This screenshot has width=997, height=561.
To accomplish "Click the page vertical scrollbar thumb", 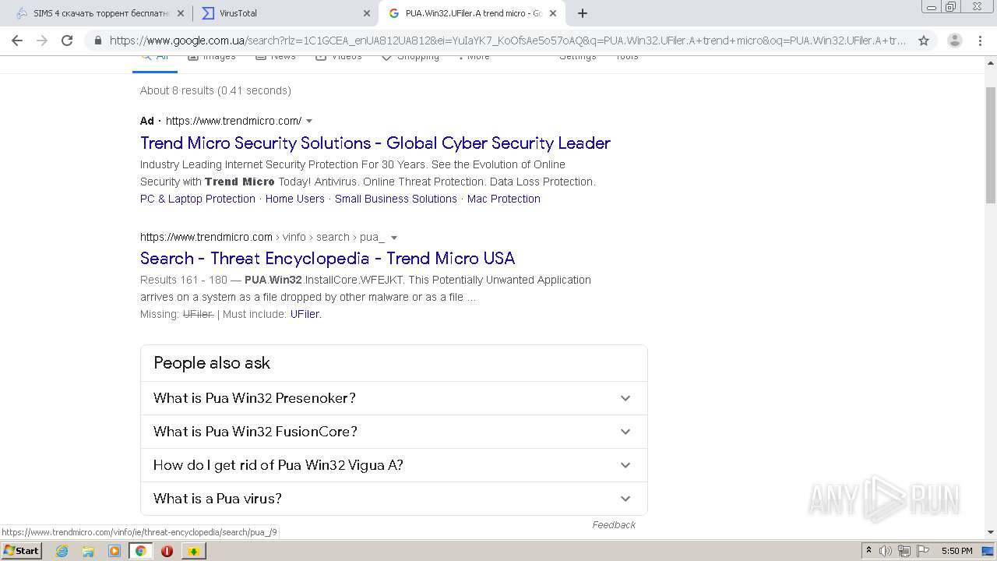I will [x=991, y=144].
